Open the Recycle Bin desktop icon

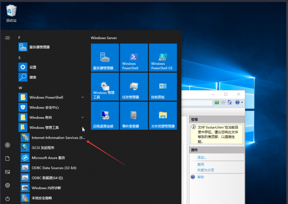(11, 14)
